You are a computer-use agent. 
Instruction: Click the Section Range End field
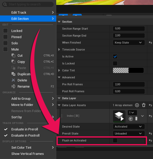point(129,36)
